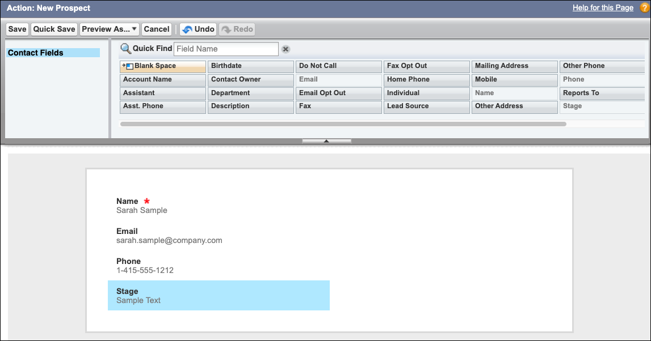The width and height of the screenshot is (651, 341).
Task: Select the Email Opt Out field
Action: coord(338,92)
